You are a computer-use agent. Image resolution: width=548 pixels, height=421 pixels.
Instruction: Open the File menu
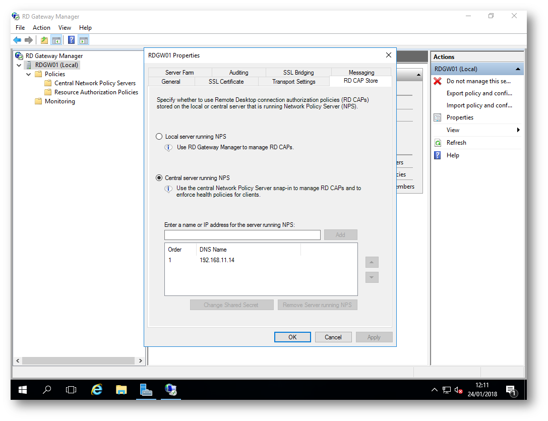click(20, 28)
